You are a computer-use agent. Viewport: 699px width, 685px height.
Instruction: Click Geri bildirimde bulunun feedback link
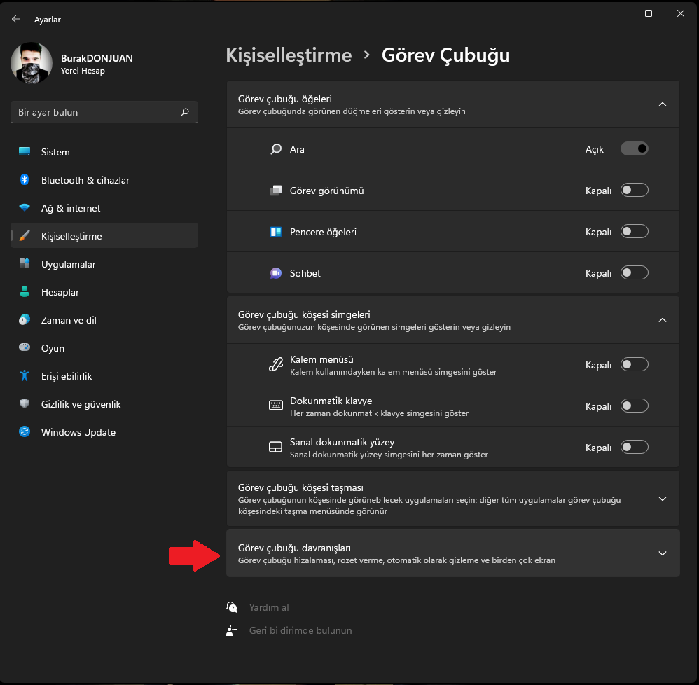click(300, 630)
